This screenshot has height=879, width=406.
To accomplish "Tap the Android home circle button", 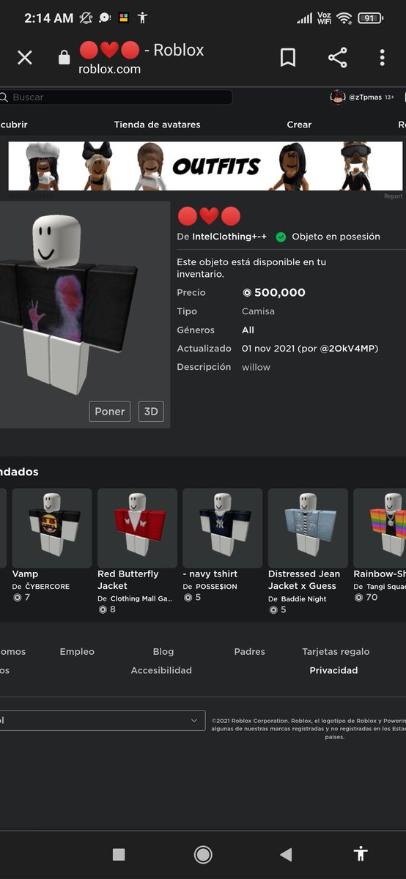I will [x=203, y=854].
